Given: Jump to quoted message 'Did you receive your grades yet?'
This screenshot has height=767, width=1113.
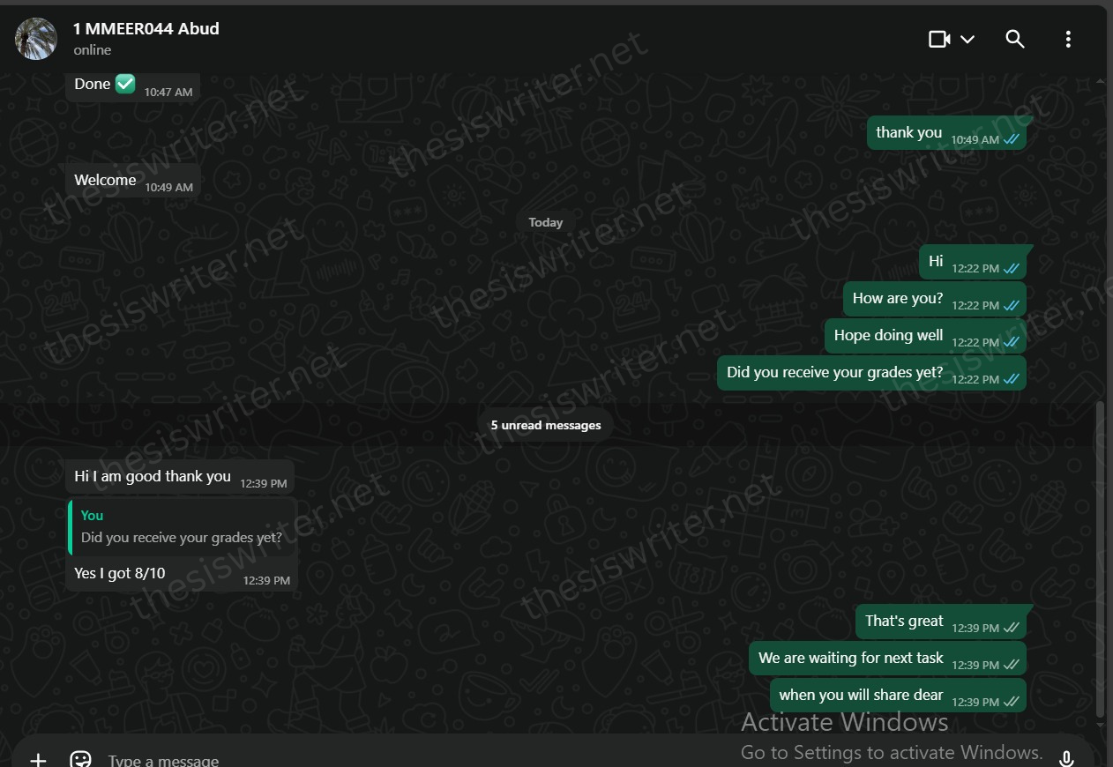Looking at the screenshot, I should click(182, 527).
